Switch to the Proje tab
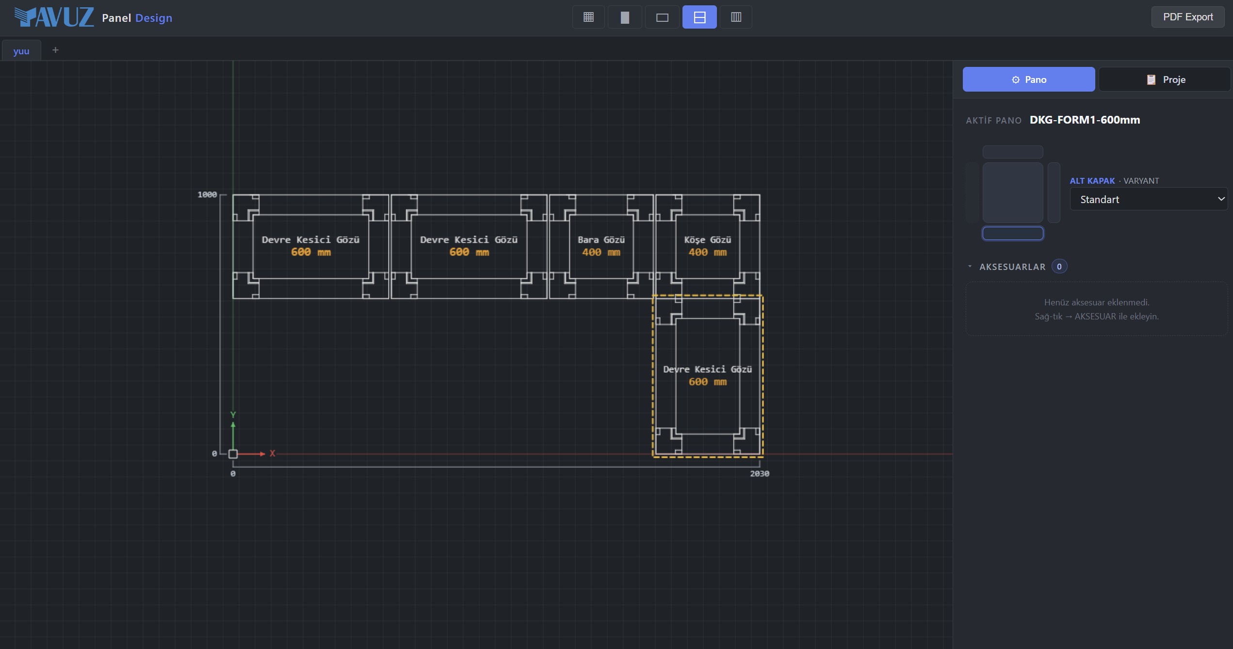1233x649 pixels. coord(1165,79)
